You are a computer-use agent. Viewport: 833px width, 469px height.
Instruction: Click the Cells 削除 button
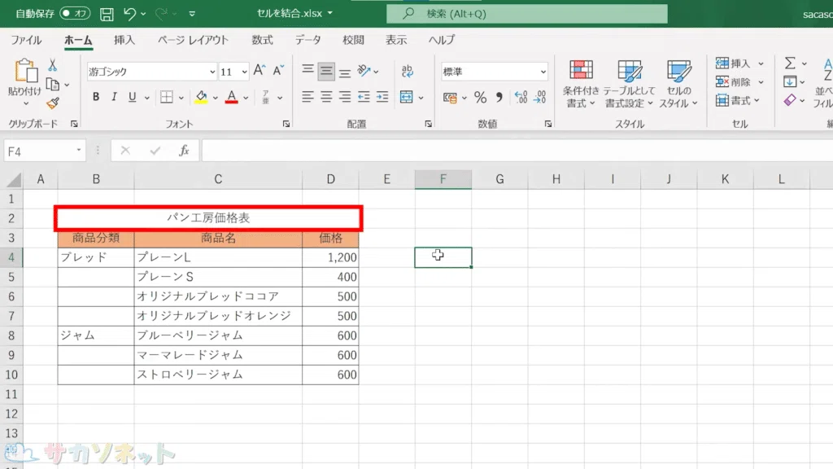[733, 82]
